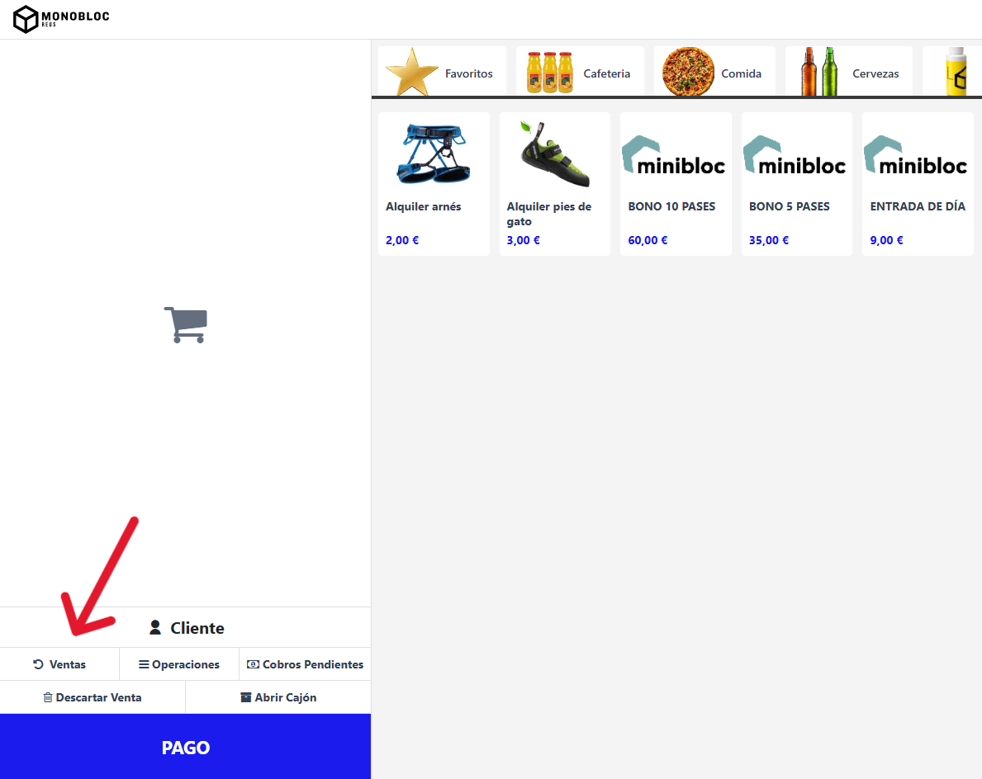The width and height of the screenshot is (982, 779).
Task: Click the gold star Favoritos icon
Action: tap(411, 72)
